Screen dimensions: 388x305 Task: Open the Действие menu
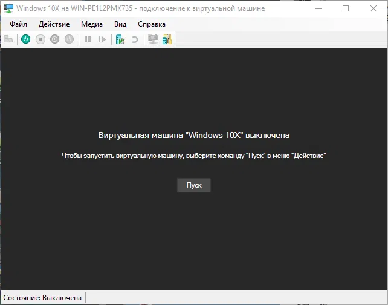(54, 24)
